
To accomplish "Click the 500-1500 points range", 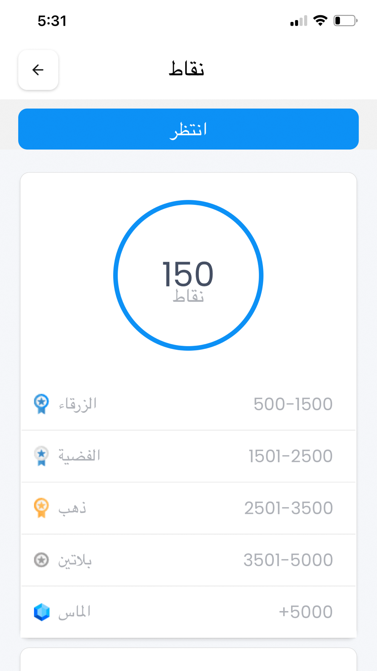I will pyautogui.click(x=293, y=404).
